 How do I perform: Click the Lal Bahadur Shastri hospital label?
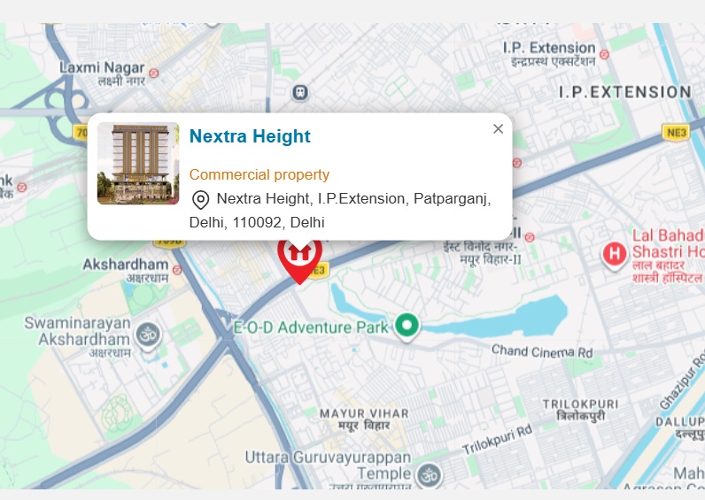coord(668,255)
